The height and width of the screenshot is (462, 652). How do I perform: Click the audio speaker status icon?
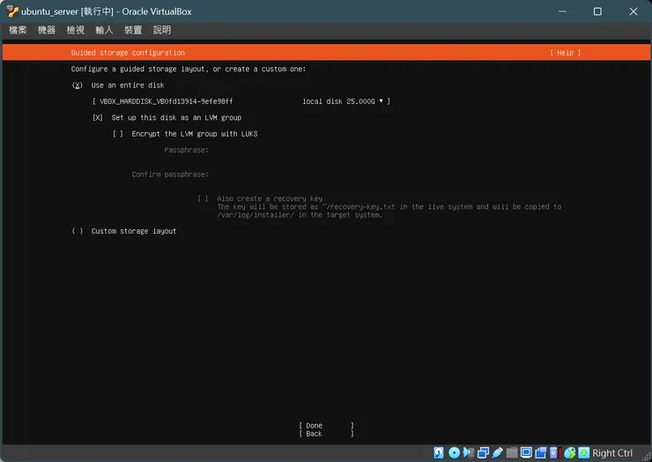click(x=469, y=452)
